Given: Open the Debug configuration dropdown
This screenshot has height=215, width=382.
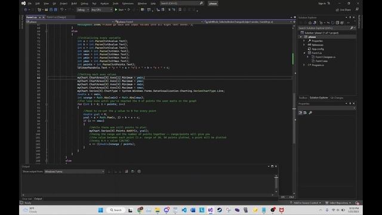Looking at the screenshot, I should click(x=83, y=10).
